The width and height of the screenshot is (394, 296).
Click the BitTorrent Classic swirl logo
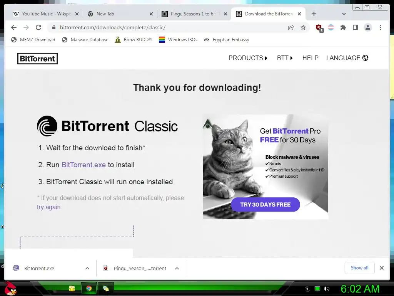click(x=47, y=126)
